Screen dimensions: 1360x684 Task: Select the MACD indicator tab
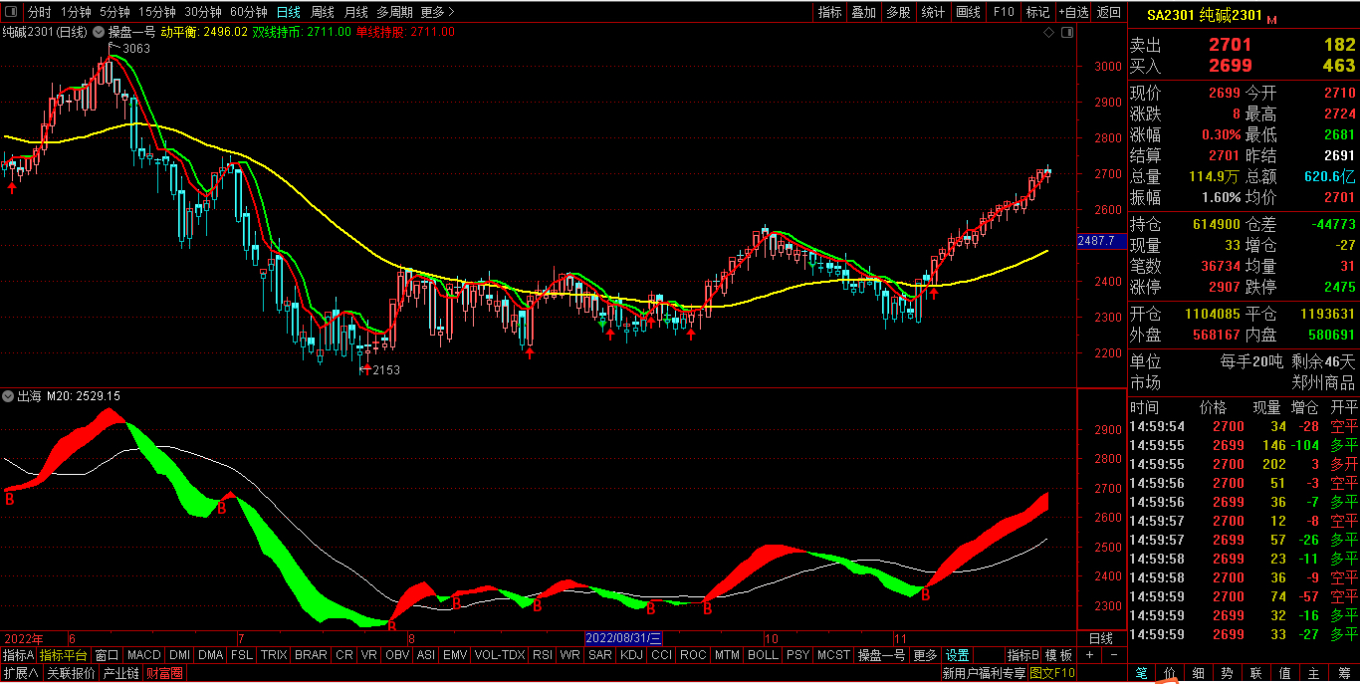pos(143,655)
